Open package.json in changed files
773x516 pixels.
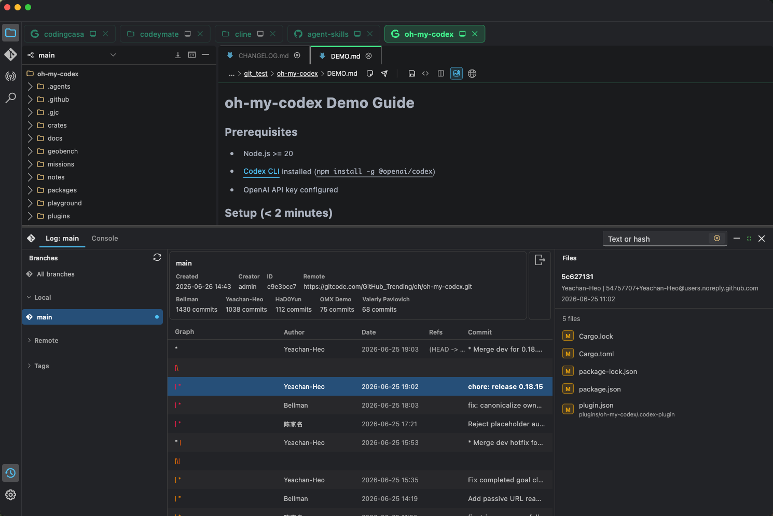[x=600, y=389]
